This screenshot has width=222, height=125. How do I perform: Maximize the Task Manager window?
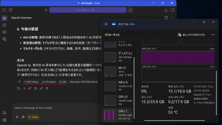click(204, 22)
